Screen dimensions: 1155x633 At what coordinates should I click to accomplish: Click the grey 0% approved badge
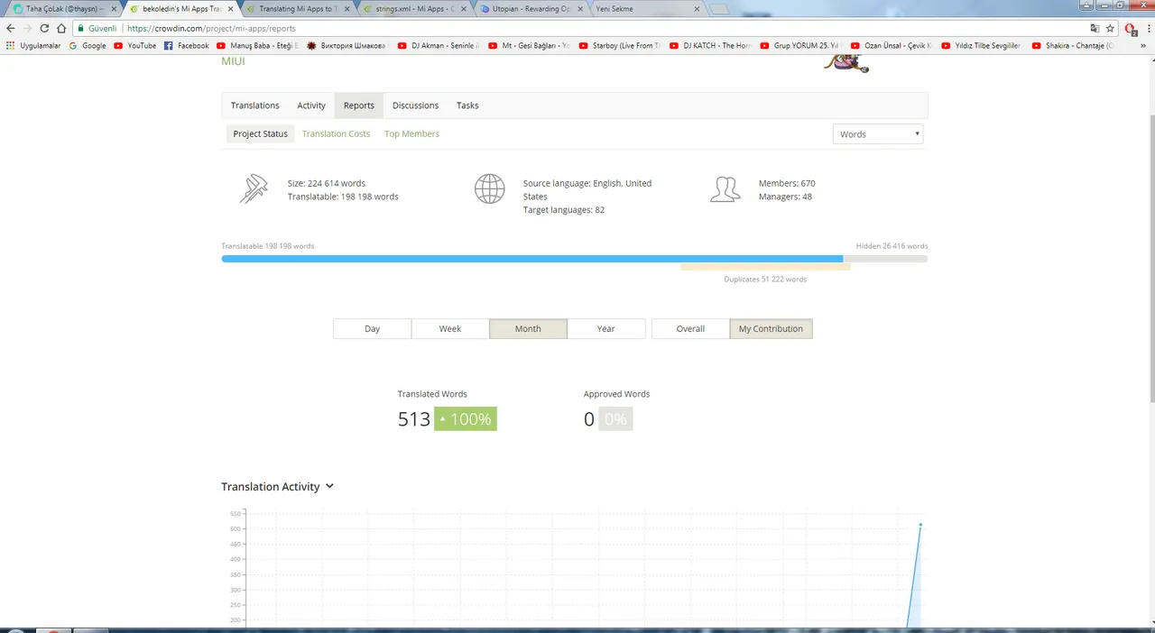615,419
